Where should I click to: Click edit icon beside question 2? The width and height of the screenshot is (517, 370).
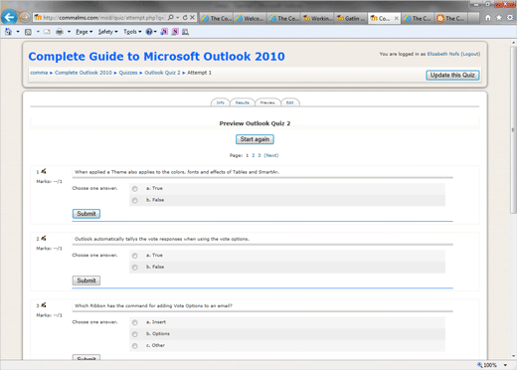click(44, 239)
